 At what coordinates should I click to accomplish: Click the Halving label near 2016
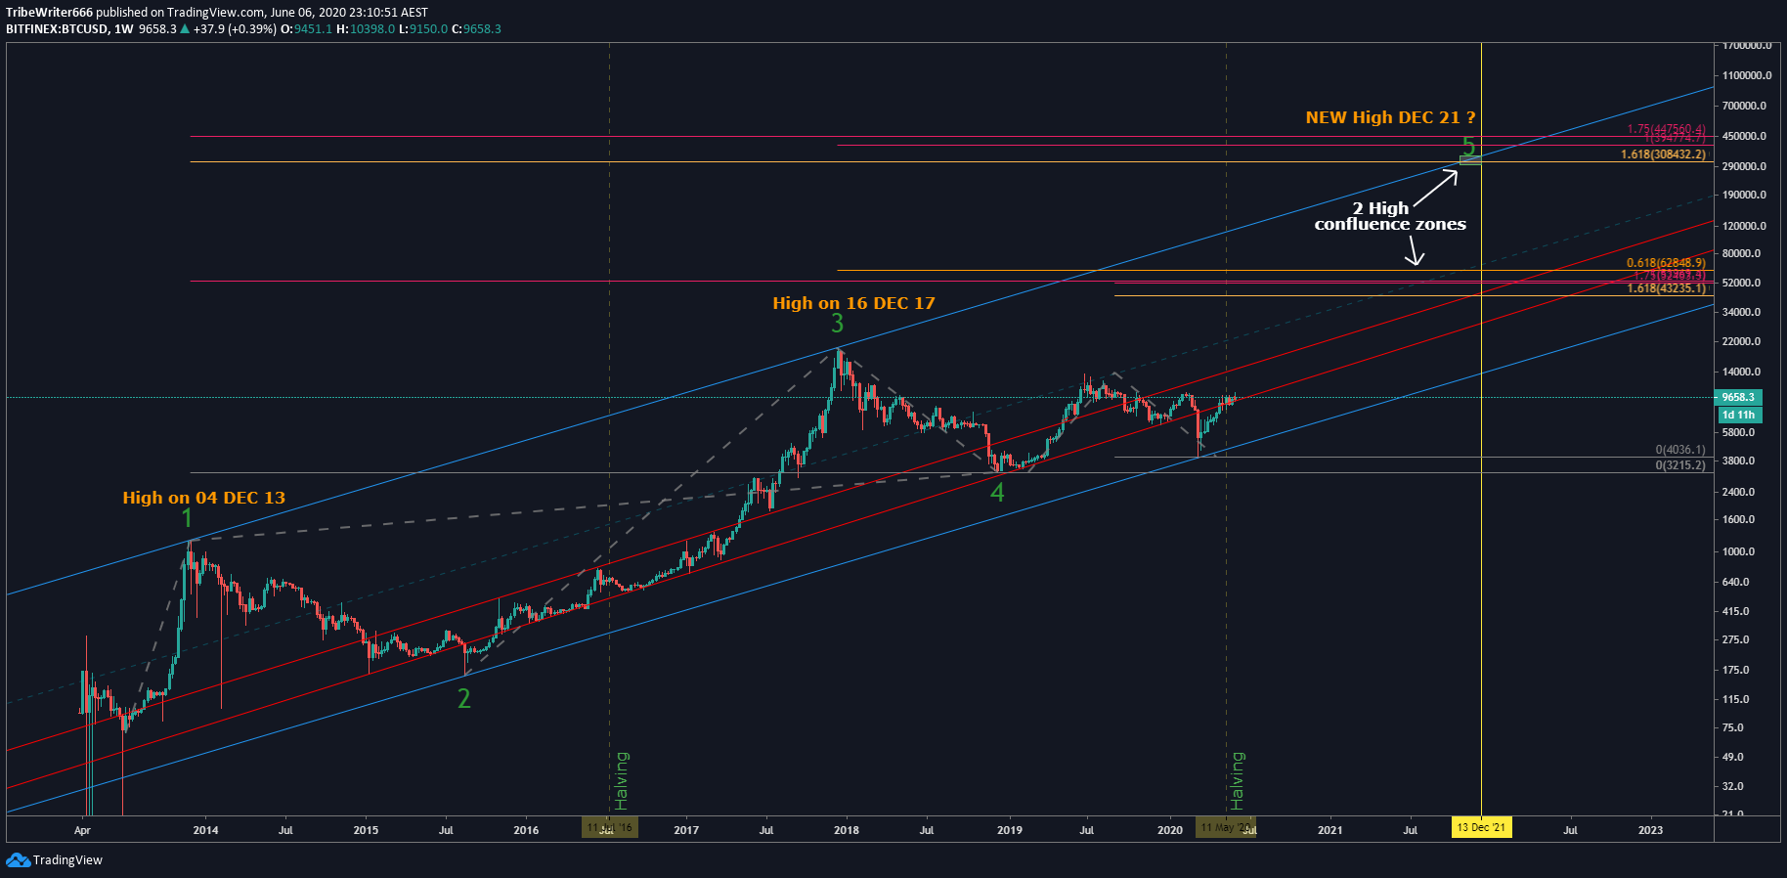click(x=622, y=780)
